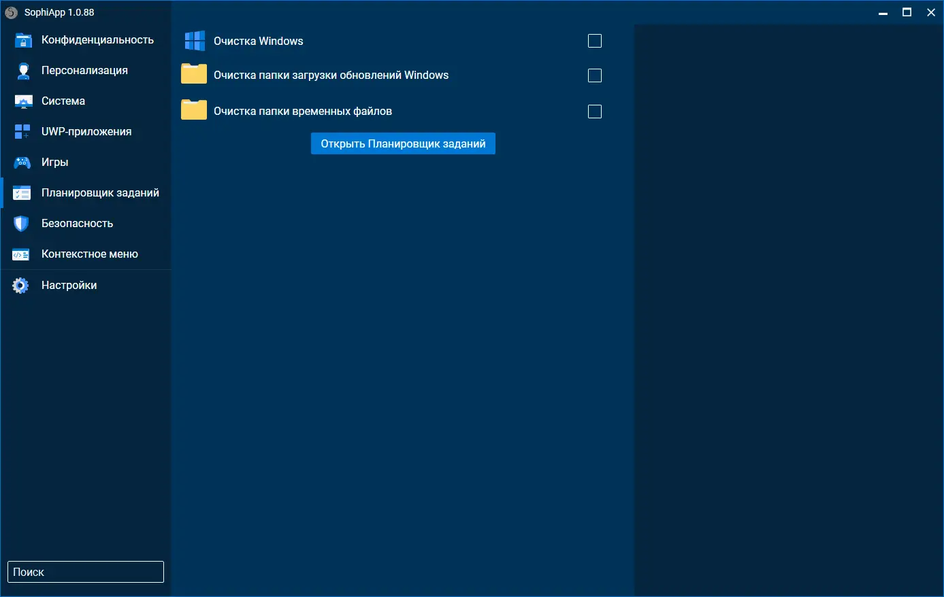Click the folder icon for temporary files cleanup
This screenshot has height=597, width=944.
pyautogui.click(x=194, y=109)
